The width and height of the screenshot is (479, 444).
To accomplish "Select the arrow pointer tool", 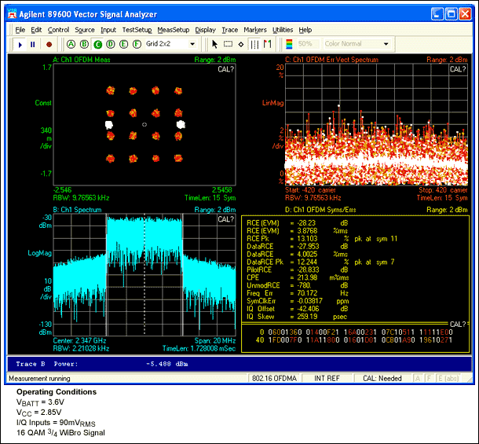I will click(x=215, y=44).
